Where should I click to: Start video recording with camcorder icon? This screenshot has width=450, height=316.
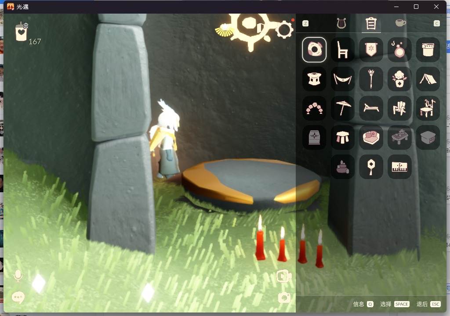click(x=284, y=276)
